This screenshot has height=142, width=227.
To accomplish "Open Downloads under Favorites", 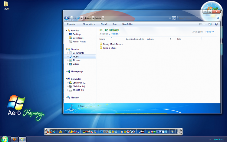I will point(76,38).
